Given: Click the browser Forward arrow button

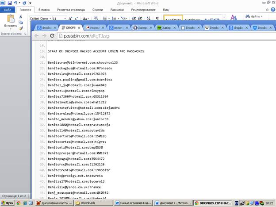Looking at the screenshot, I should (x=44, y=36).
